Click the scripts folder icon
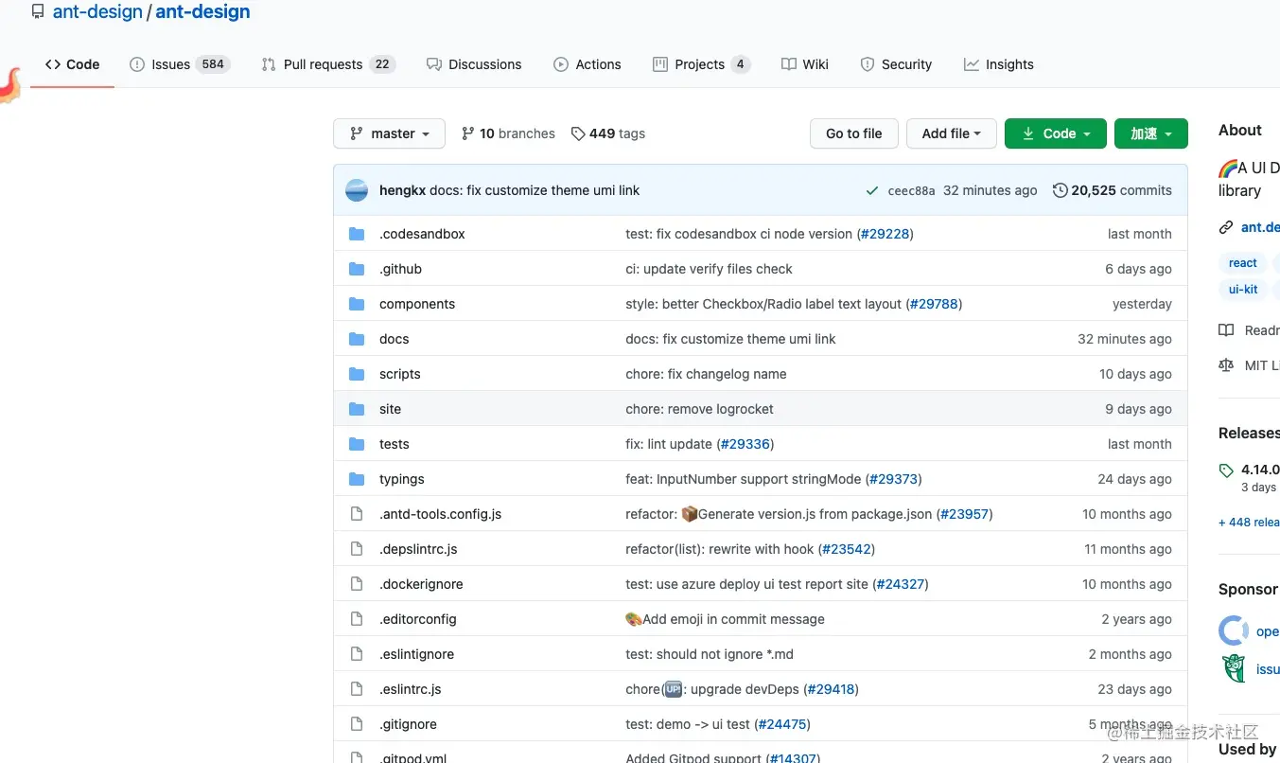 tap(357, 374)
